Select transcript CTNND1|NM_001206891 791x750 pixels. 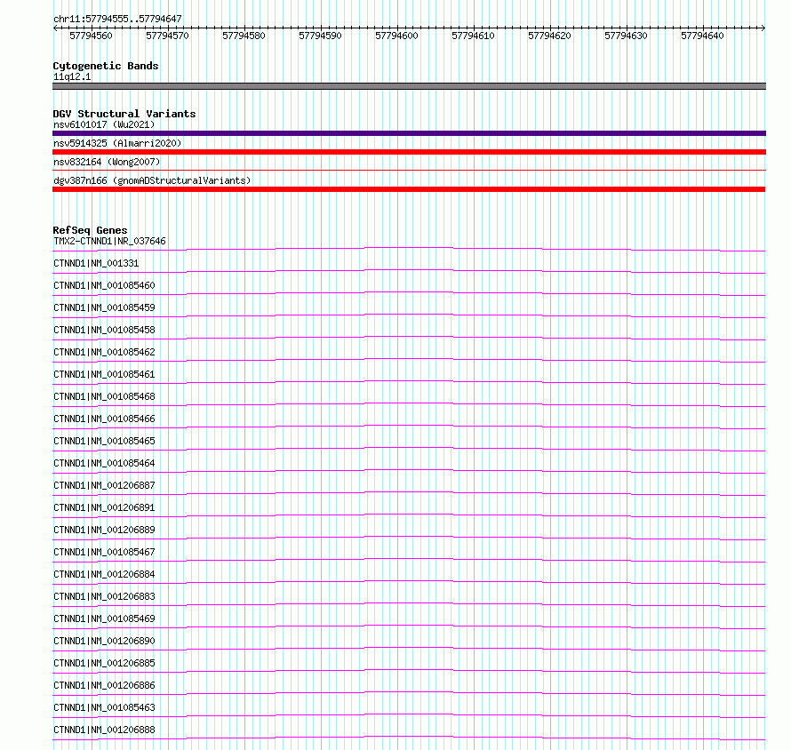(x=104, y=507)
